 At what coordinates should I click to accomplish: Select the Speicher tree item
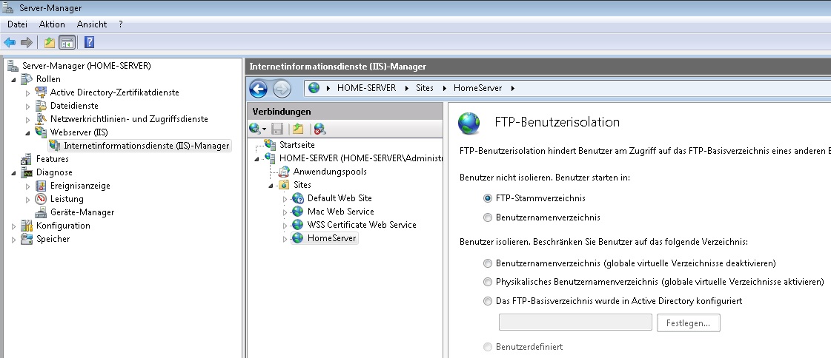pos(53,238)
